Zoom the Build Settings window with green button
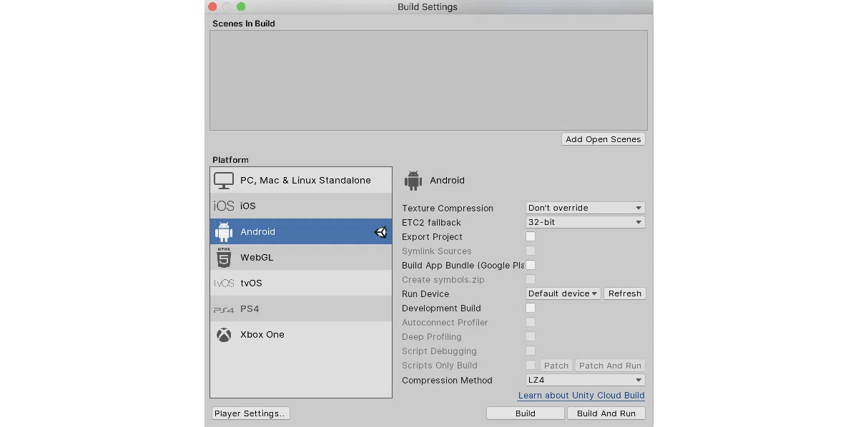The width and height of the screenshot is (858, 427). click(x=241, y=6)
